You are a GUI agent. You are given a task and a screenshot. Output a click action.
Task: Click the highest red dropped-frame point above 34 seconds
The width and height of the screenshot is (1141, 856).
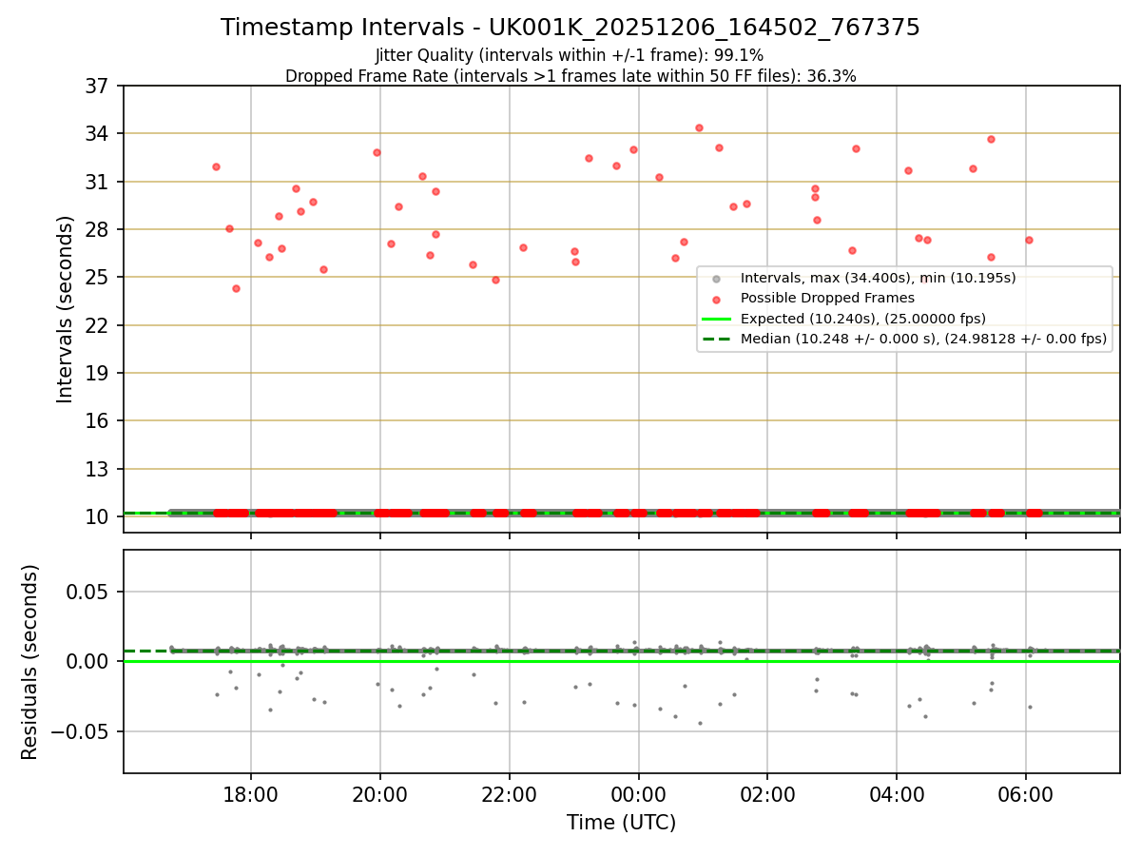pyautogui.click(x=699, y=127)
